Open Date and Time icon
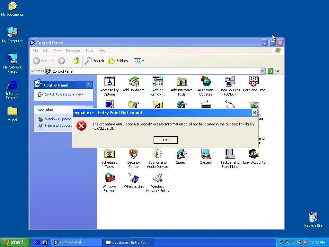The height and width of the screenshot is (247, 329). 254,84
